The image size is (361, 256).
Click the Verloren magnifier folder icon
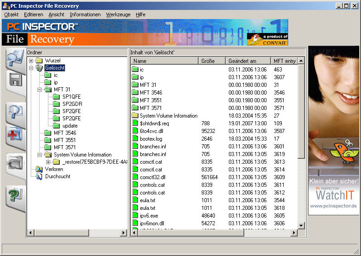pyautogui.click(x=39, y=169)
